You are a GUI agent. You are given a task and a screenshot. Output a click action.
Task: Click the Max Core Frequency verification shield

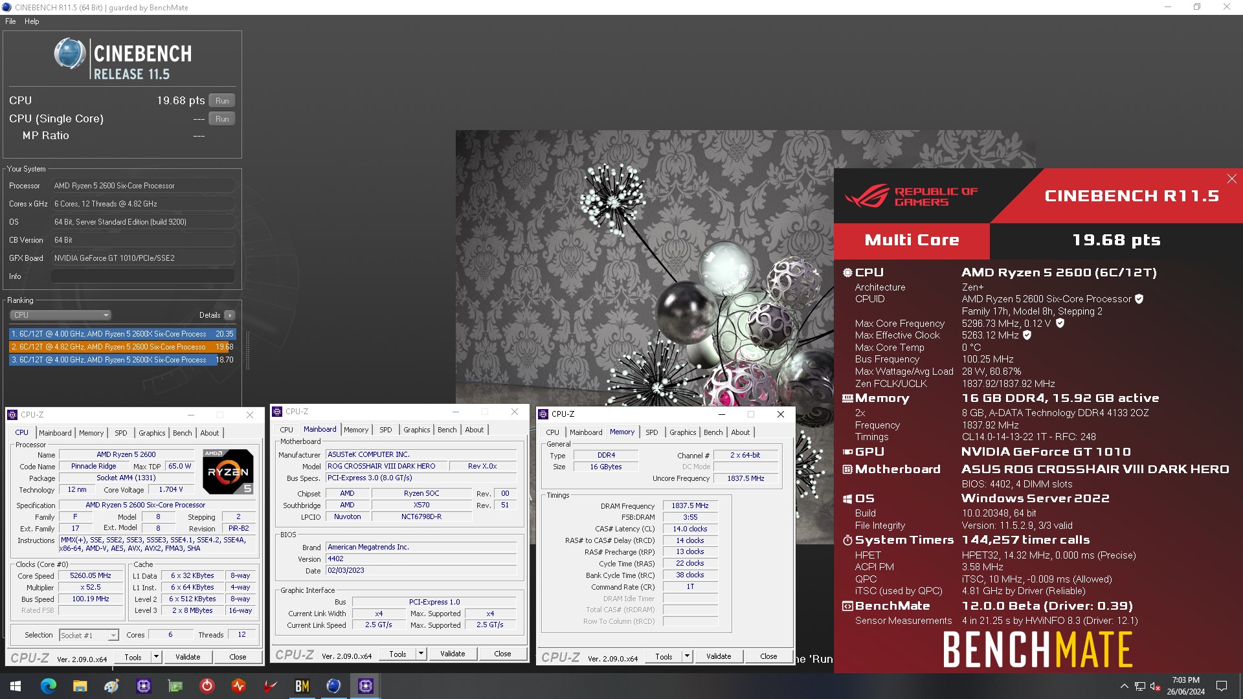tap(1060, 323)
